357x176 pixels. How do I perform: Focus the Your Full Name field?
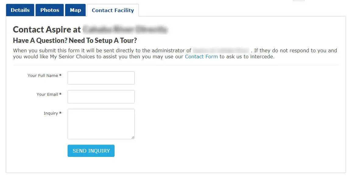(x=101, y=78)
